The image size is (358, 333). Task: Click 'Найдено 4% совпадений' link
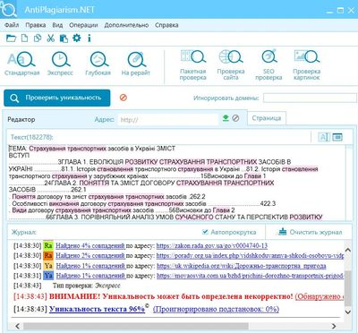click(90, 246)
